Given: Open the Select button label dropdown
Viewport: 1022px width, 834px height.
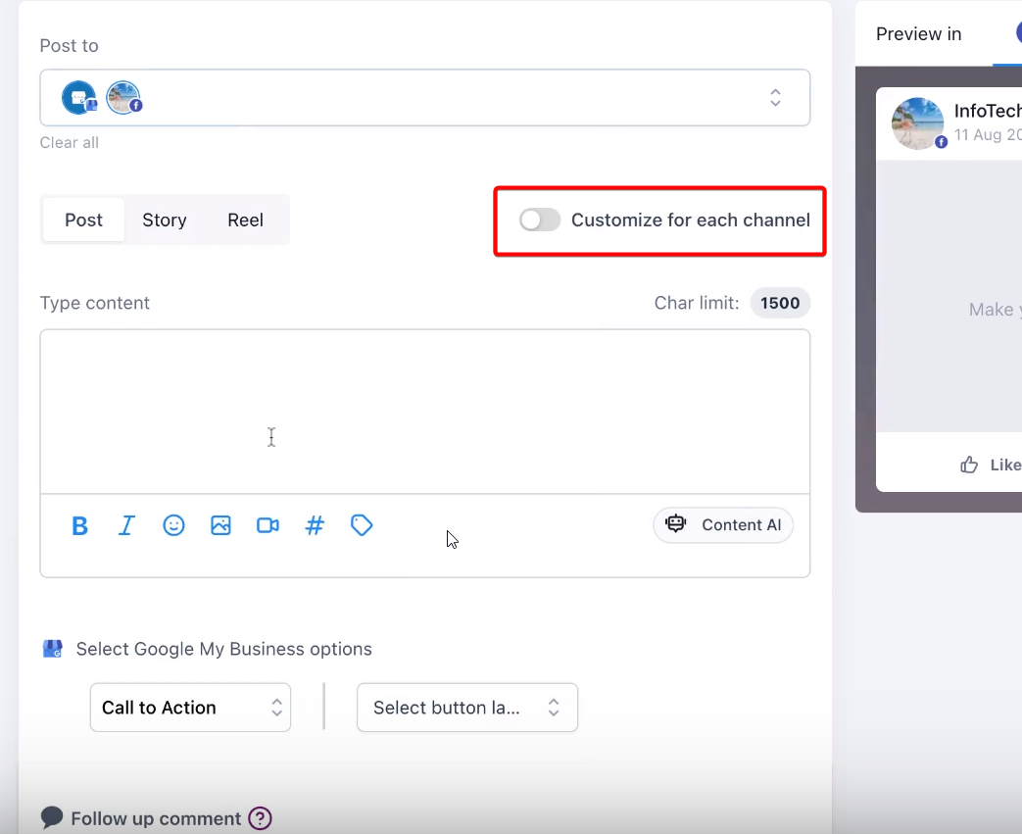Looking at the screenshot, I should coord(467,708).
